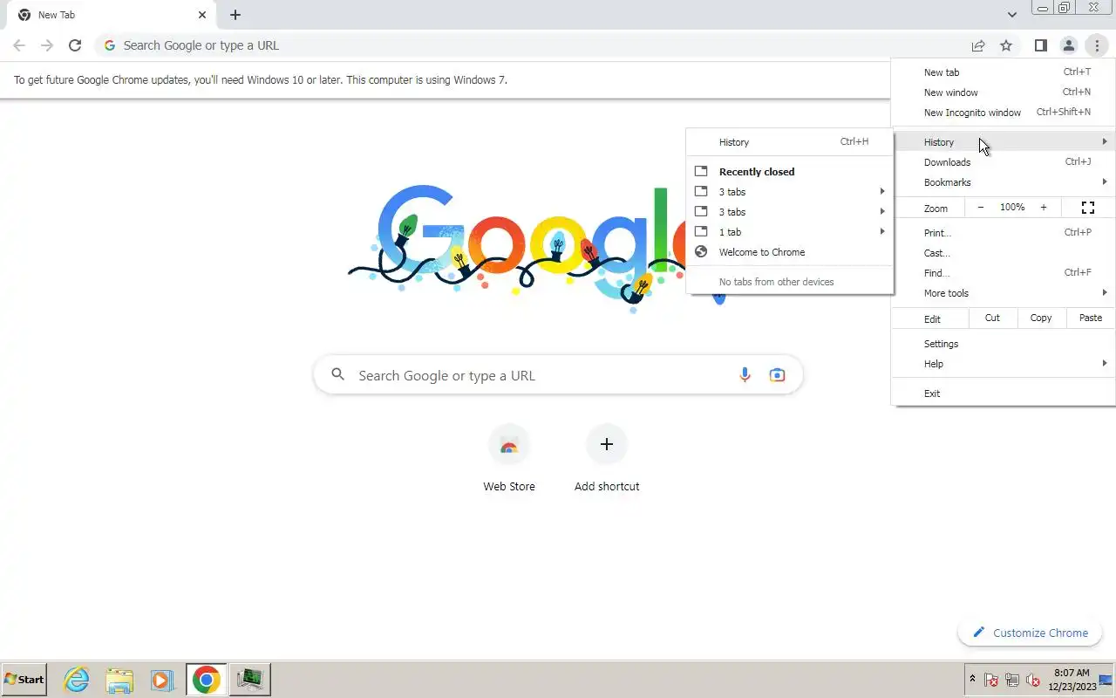
Task: Click the three-dot Chrome menu button
Action: tap(1096, 45)
